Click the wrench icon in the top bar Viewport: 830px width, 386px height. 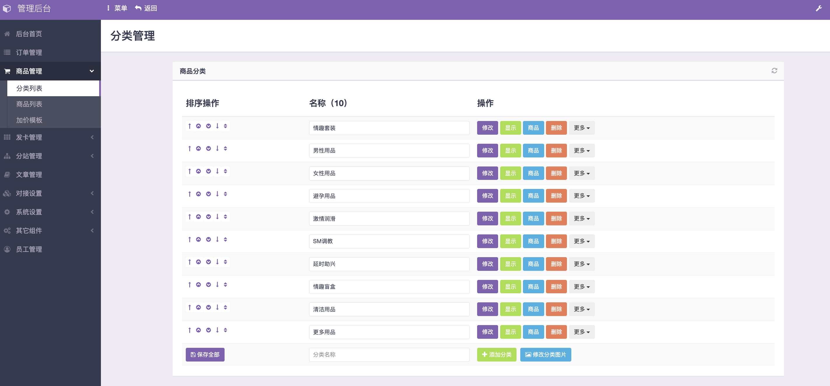coord(819,8)
